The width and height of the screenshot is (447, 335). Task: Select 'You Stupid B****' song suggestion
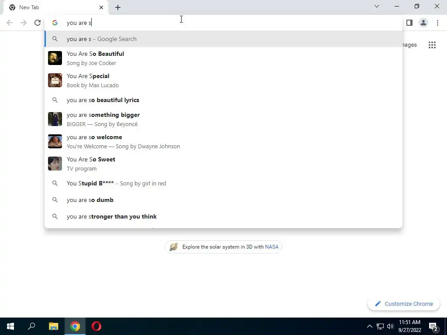223,183
